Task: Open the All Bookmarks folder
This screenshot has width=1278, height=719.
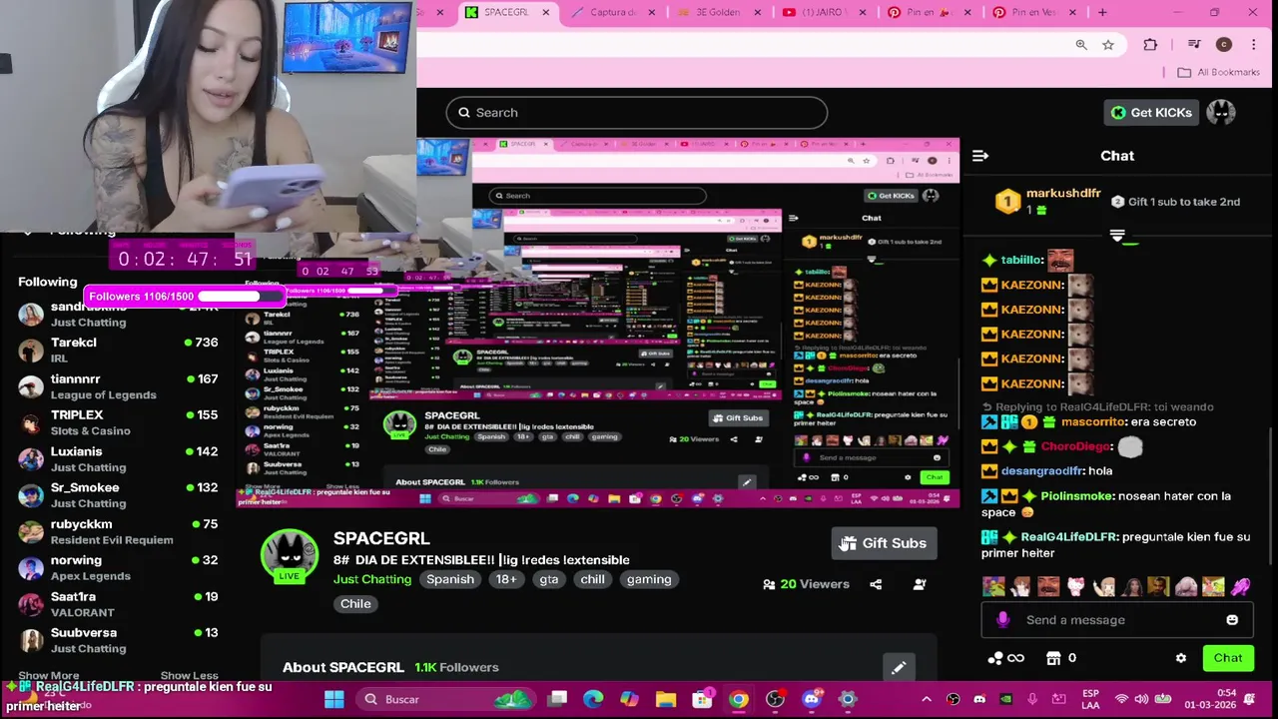Action: [1218, 73]
